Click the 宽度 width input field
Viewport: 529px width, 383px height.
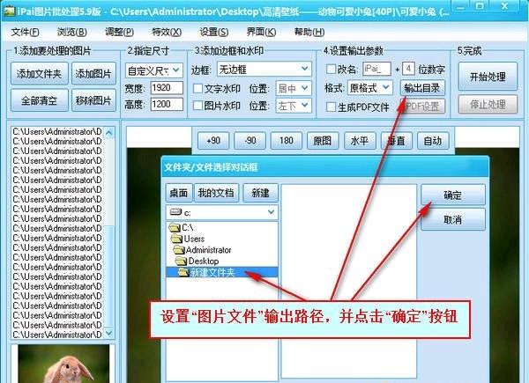point(160,88)
